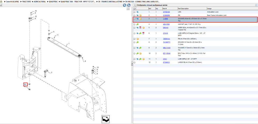Open 39 - FRAMES AND BALLASTING breadcrumb
The width and height of the screenshot is (258, 124).
(x=110, y=2)
